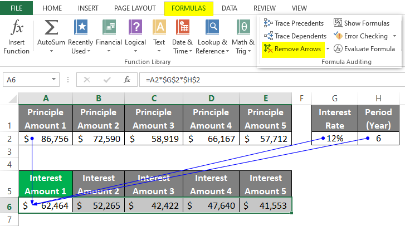The image size is (405, 226).
Task: Open the Financial functions library
Action: tap(109, 27)
